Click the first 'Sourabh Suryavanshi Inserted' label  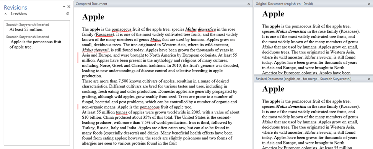click(28, 24)
